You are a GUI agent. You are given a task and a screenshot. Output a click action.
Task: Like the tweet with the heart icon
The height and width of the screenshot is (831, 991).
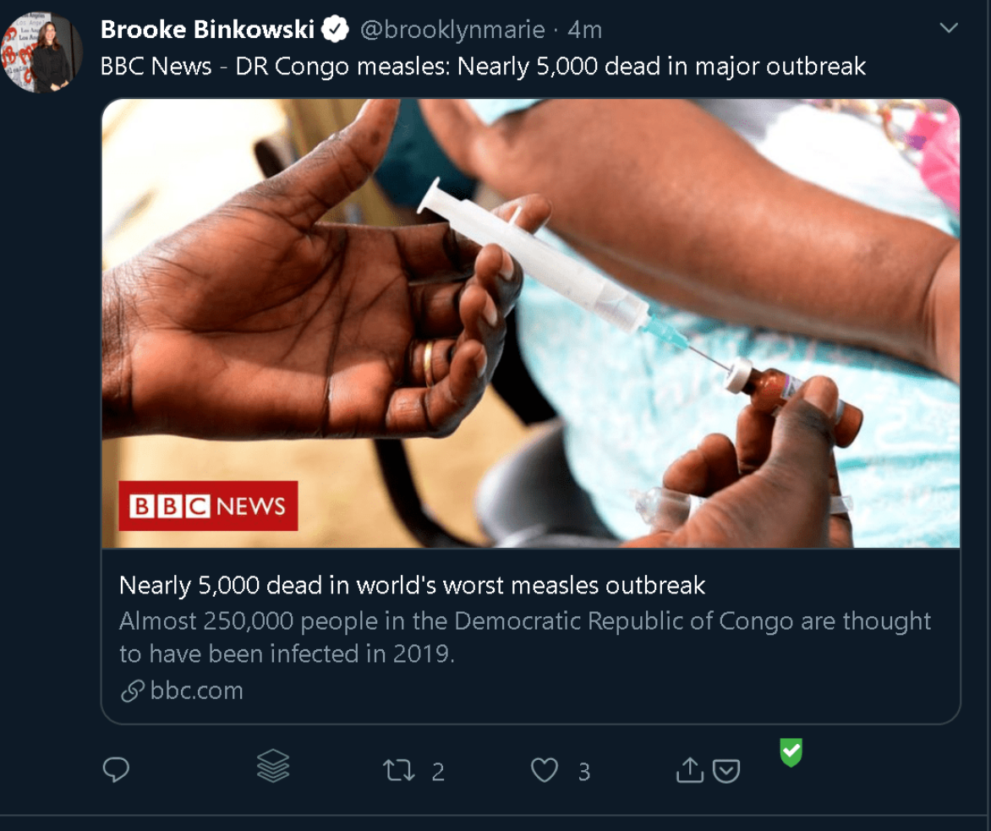(x=545, y=770)
